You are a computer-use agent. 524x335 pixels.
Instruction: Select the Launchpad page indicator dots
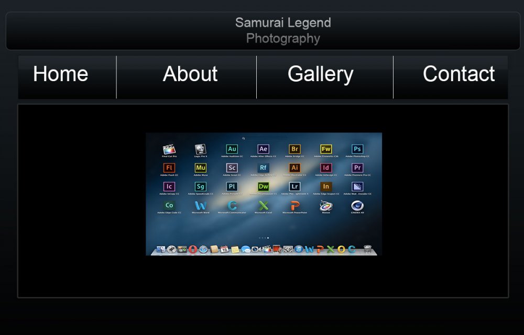pyautogui.click(x=264, y=238)
